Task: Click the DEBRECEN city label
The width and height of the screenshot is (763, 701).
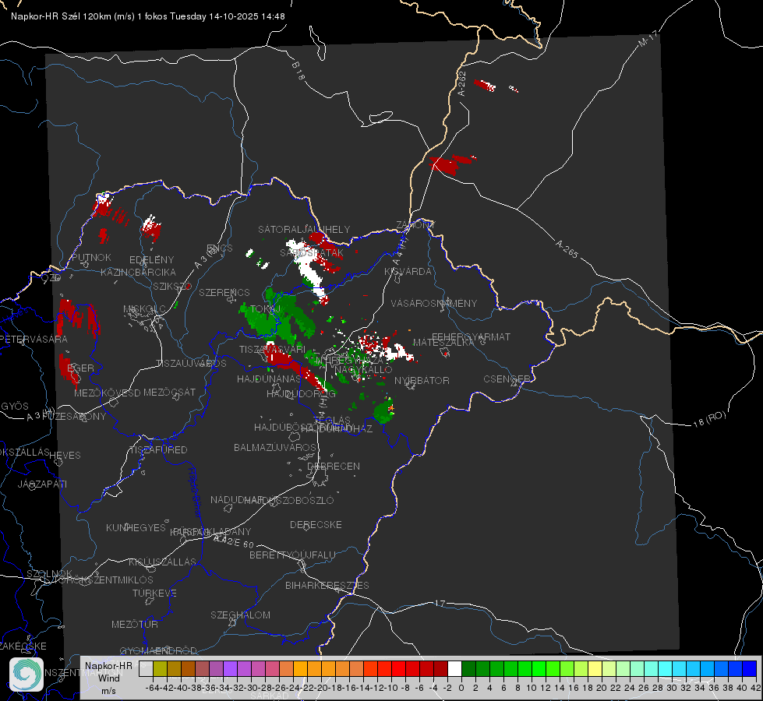Action: coord(334,466)
